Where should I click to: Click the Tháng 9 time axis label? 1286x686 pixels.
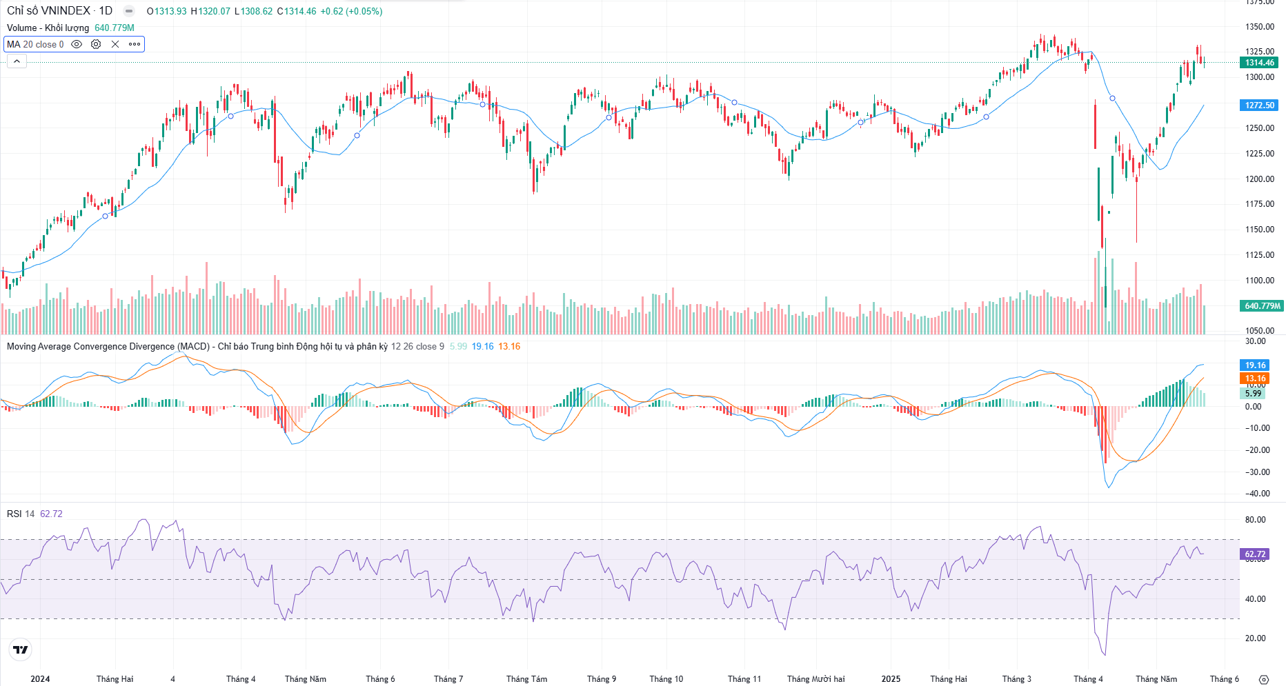[x=602, y=679]
